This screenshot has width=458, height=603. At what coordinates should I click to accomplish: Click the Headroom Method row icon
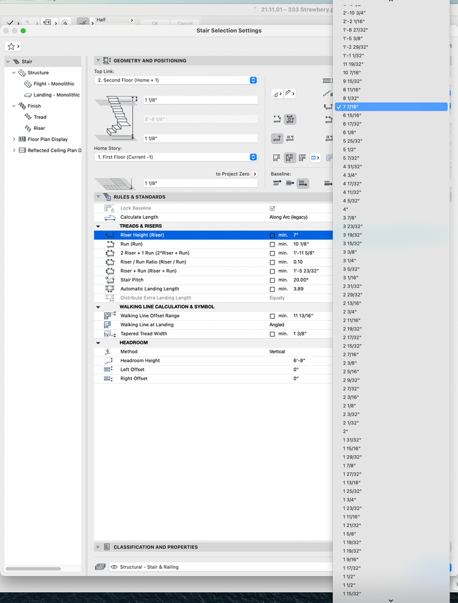[108, 352]
